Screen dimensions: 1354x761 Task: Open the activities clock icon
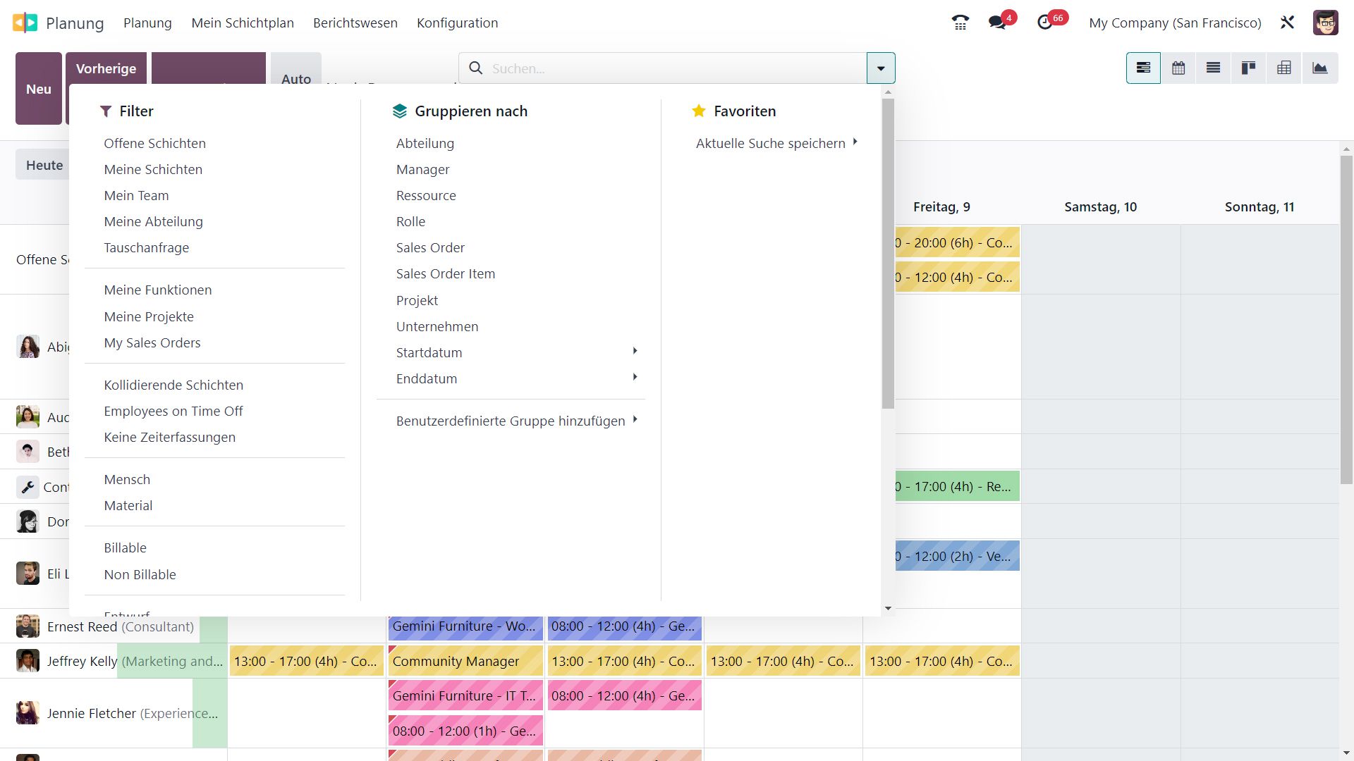pyautogui.click(x=1045, y=23)
